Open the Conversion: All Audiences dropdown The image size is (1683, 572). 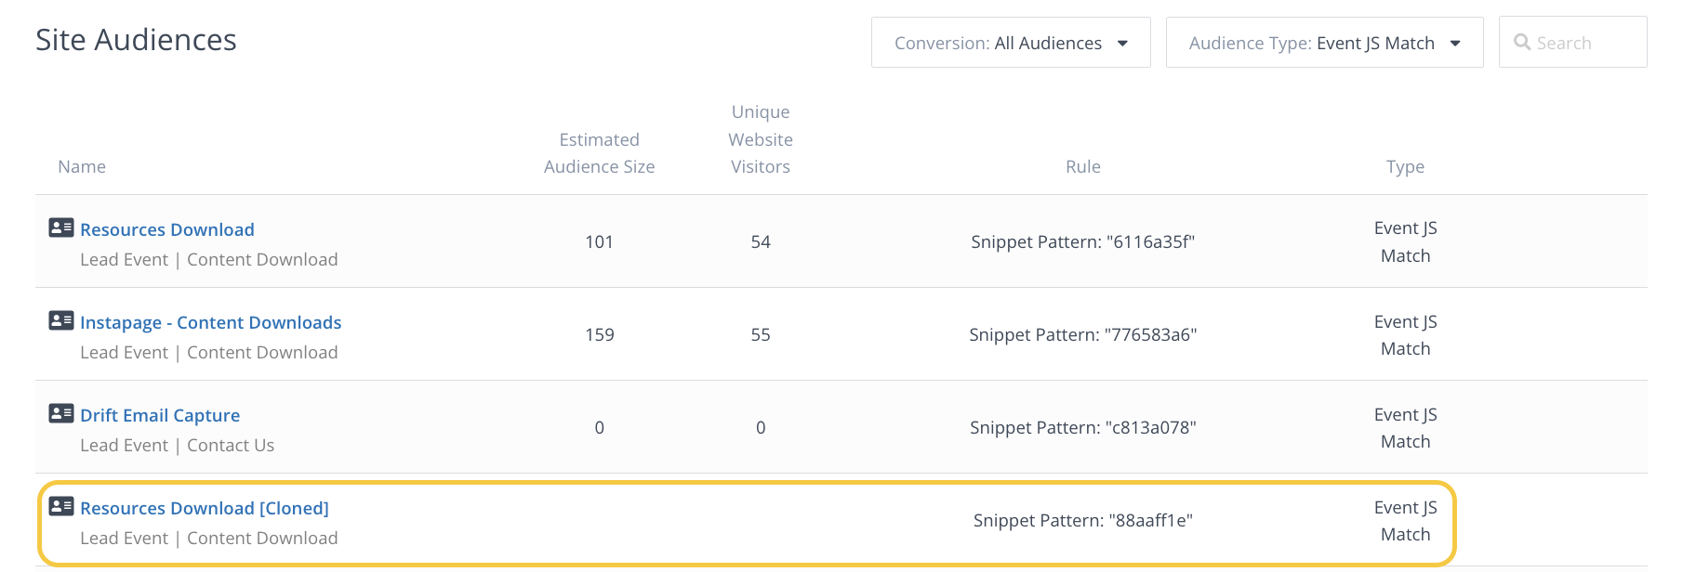click(1010, 43)
